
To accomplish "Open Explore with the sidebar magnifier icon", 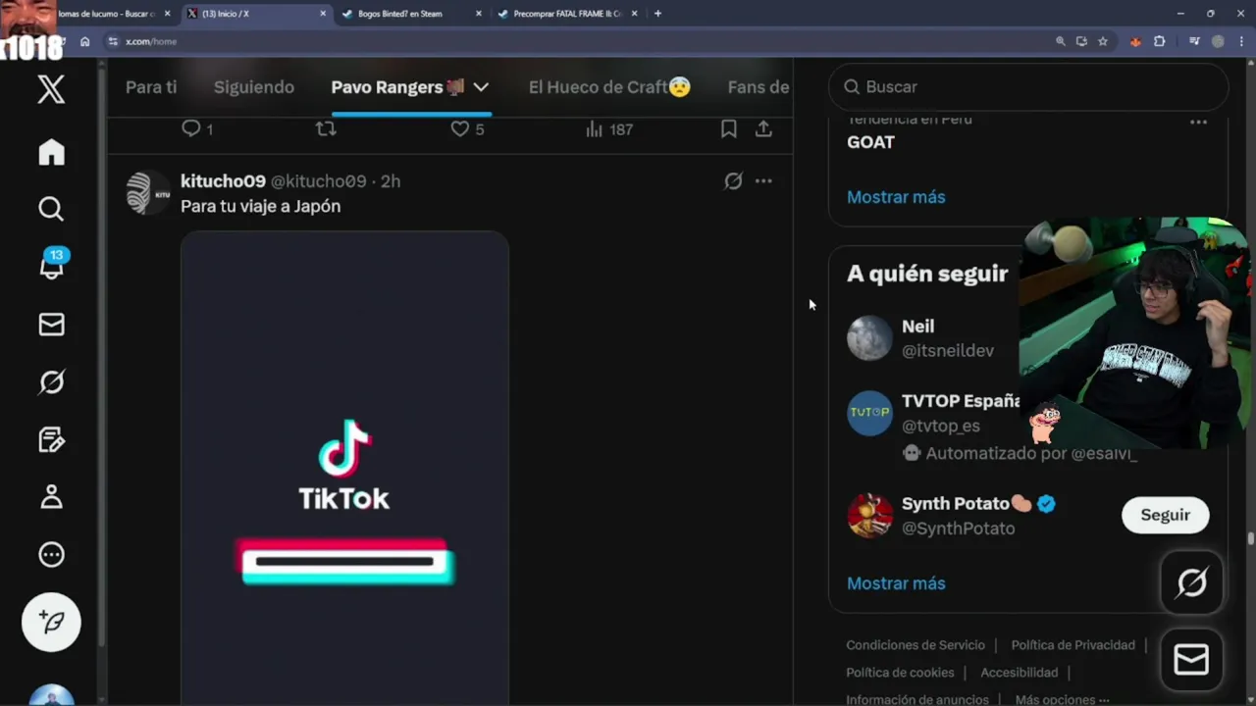I will [51, 209].
